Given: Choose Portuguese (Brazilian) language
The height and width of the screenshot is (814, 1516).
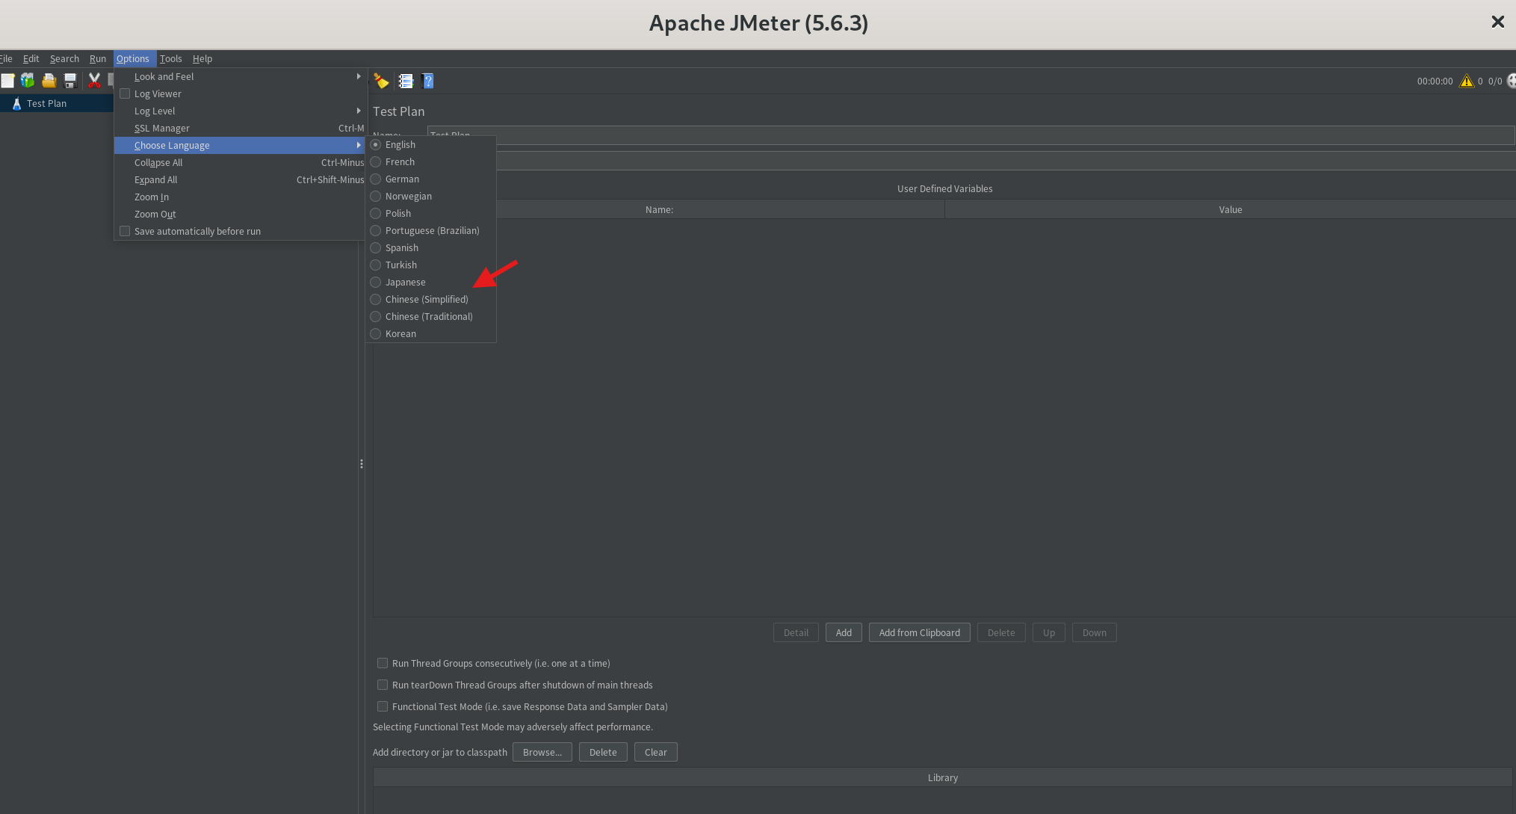Looking at the screenshot, I should coord(430,231).
